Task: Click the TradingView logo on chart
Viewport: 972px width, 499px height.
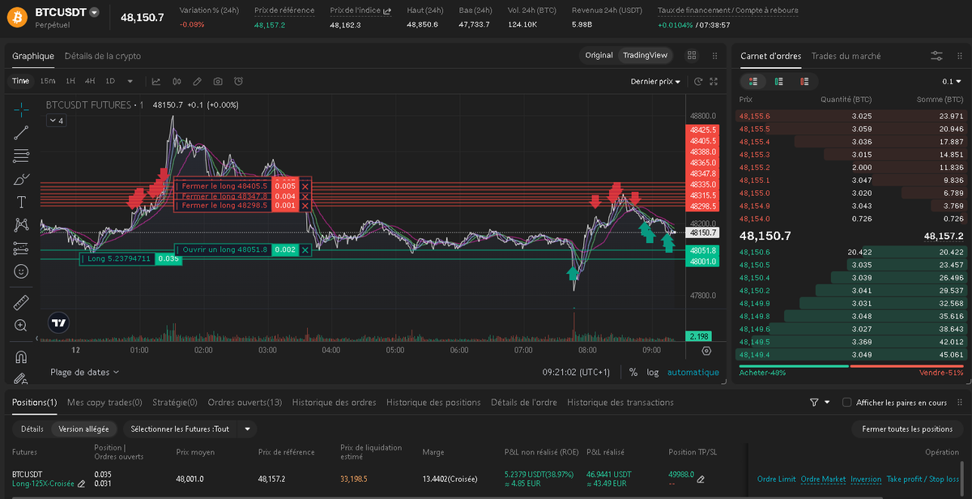Action: (x=58, y=322)
